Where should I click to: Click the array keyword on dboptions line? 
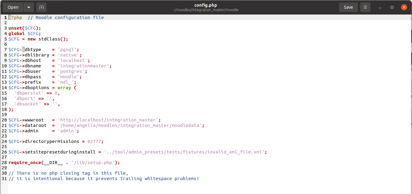coord(64,88)
